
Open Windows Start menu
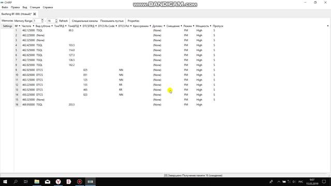click(5, 181)
